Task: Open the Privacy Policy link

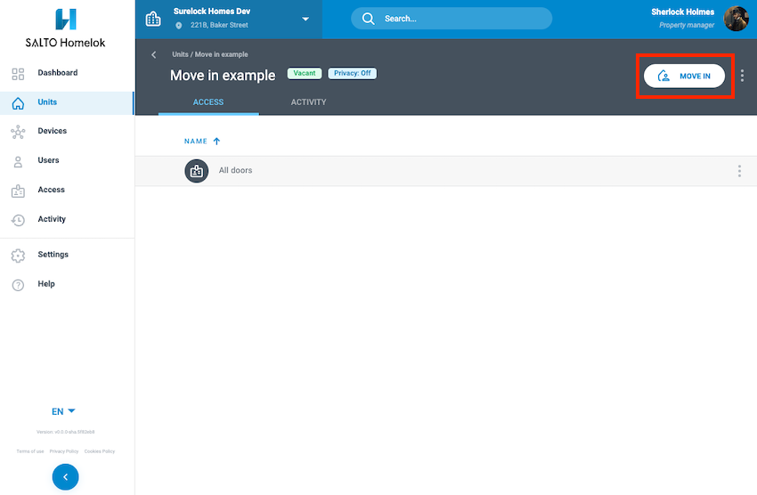Action: [x=64, y=451]
